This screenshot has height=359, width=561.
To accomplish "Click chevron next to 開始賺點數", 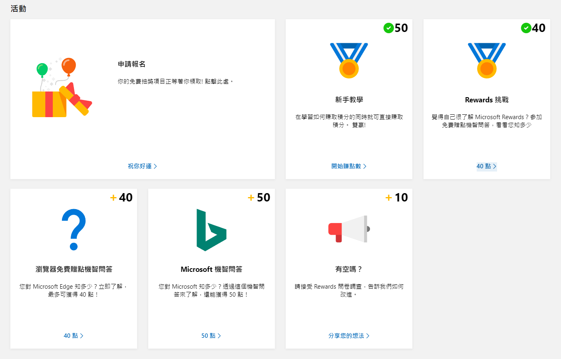I will pos(365,166).
